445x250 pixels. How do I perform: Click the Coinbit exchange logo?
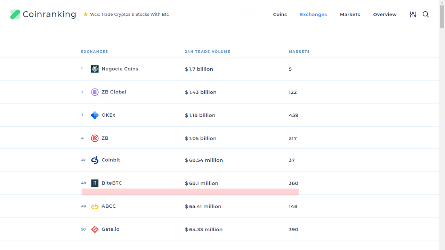(95, 160)
